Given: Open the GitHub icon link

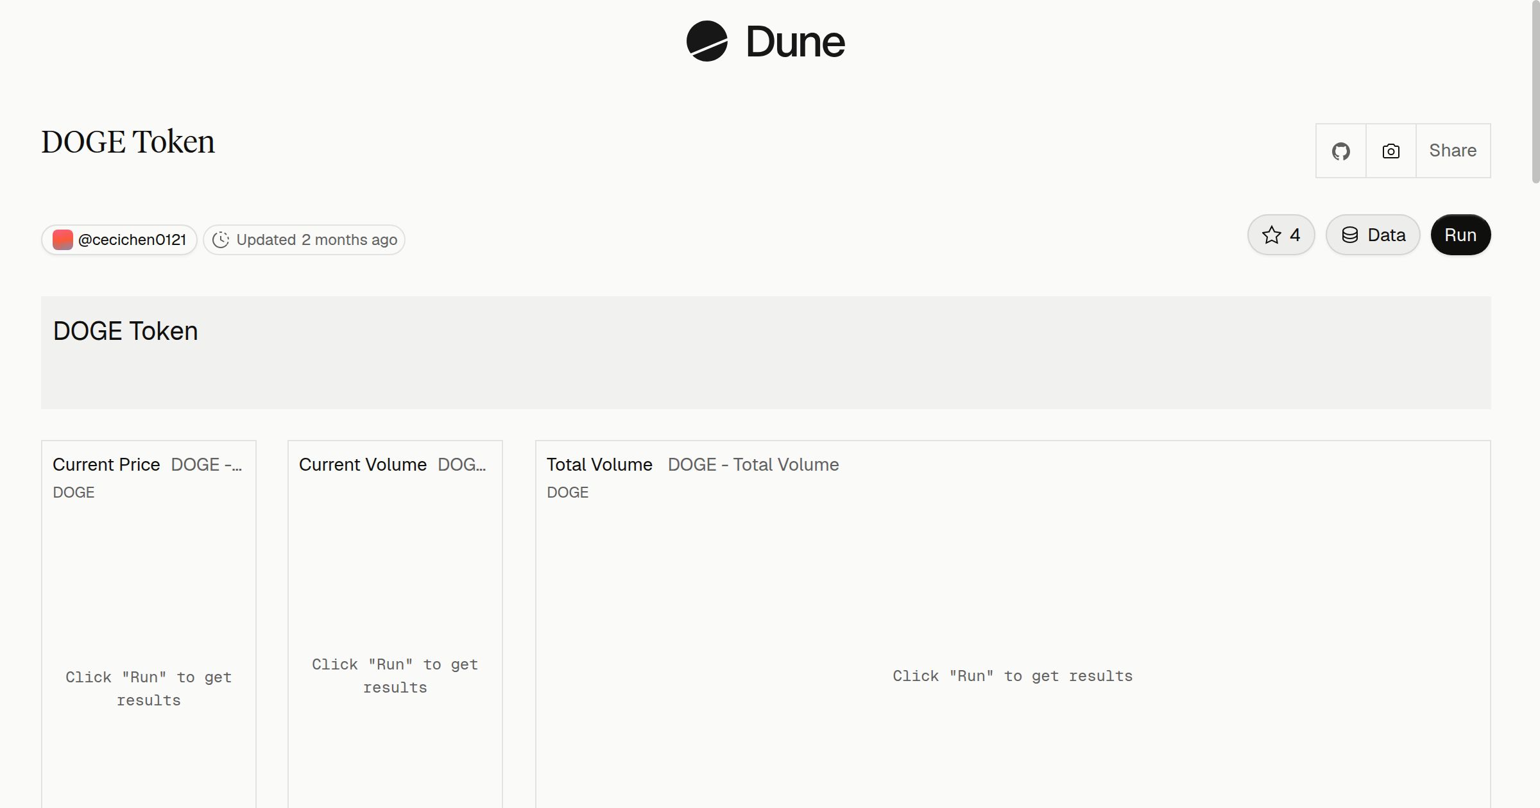Looking at the screenshot, I should pyautogui.click(x=1340, y=151).
